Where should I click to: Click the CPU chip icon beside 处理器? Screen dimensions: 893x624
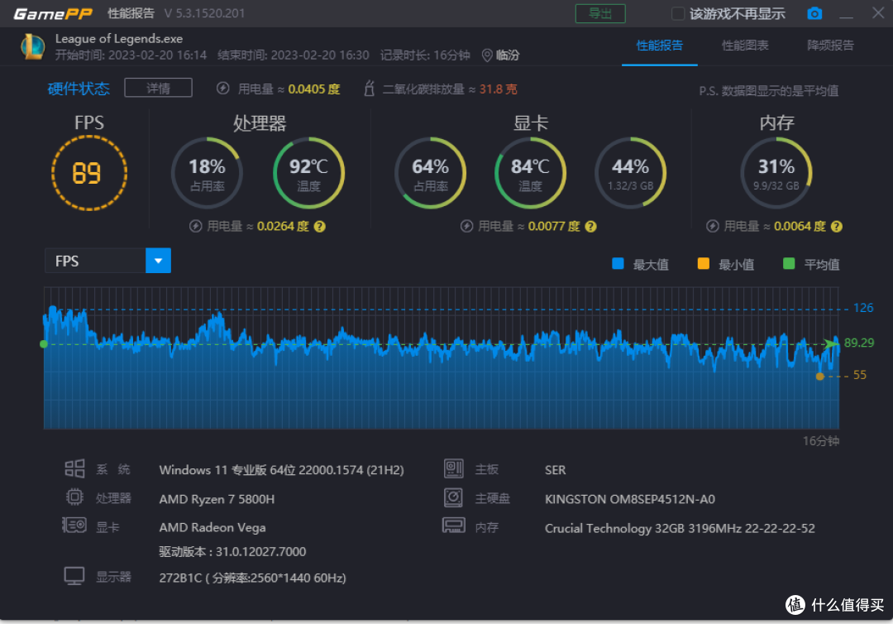point(74,497)
